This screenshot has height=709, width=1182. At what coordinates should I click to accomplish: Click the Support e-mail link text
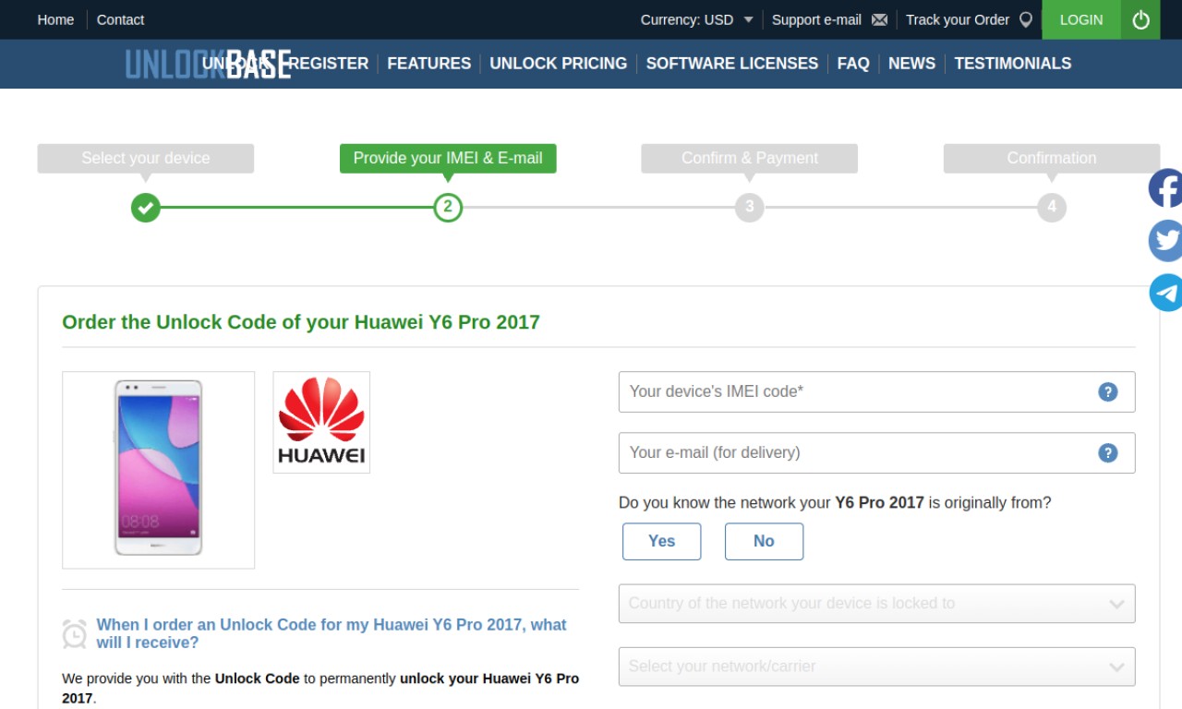(x=816, y=19)
